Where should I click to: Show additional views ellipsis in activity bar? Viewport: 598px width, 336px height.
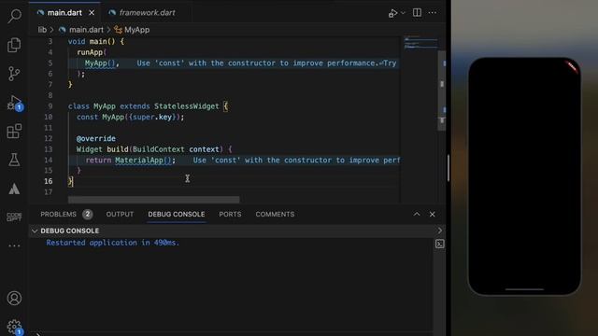[x=14, y=245]
